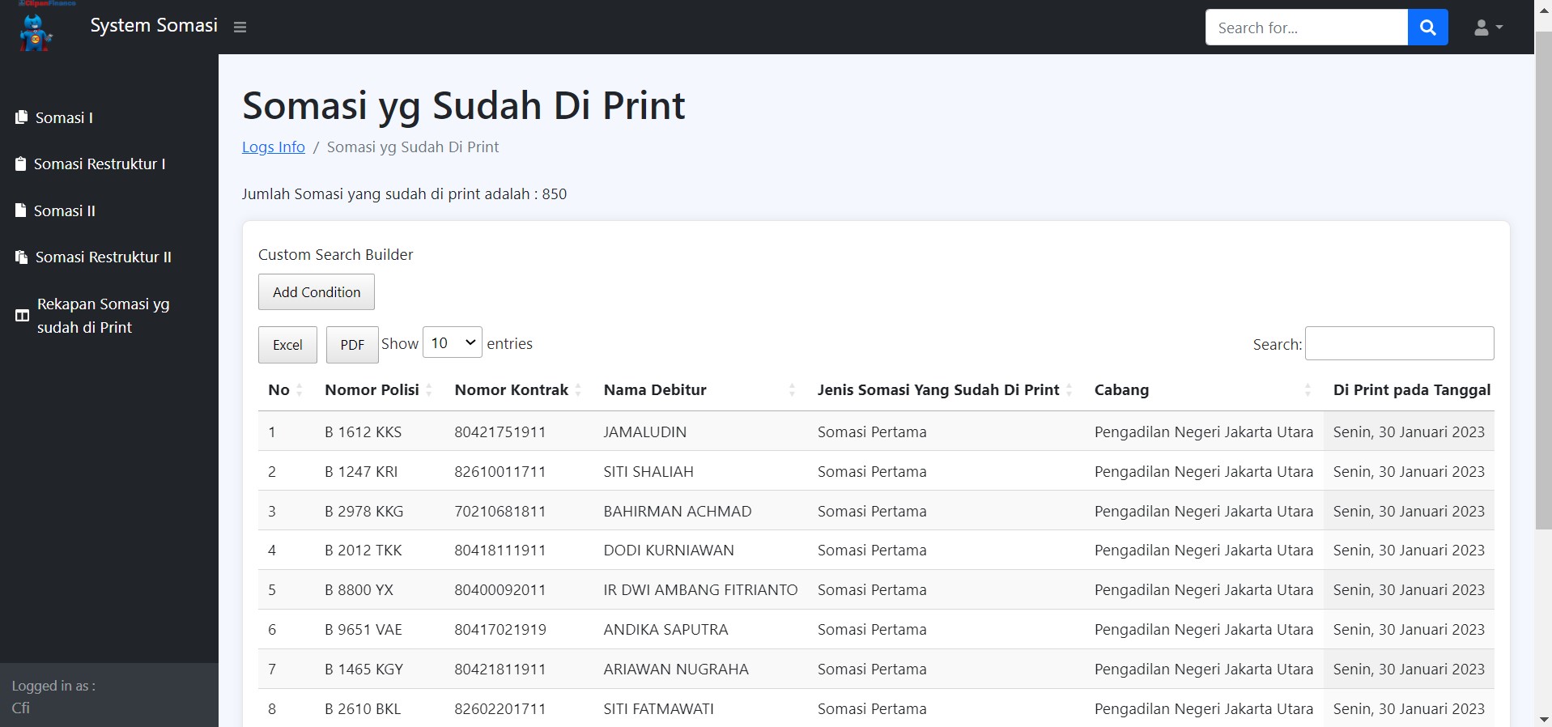Click contract number 80418111911
The height and width of the screenshot is (727, 1552).
(x=500, y=551)
